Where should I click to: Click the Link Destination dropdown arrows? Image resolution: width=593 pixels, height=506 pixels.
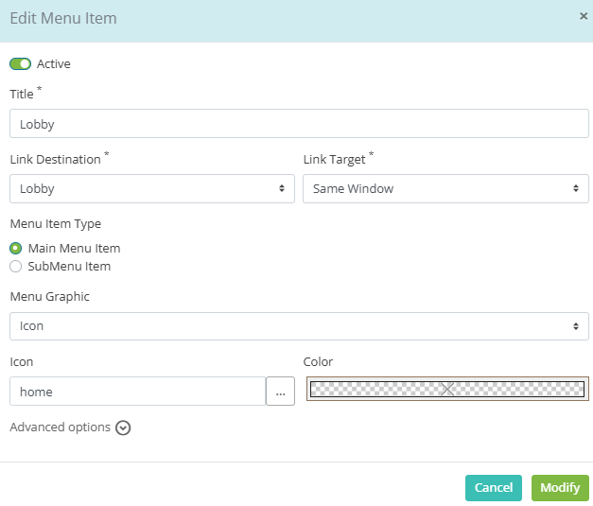point(282,188)
